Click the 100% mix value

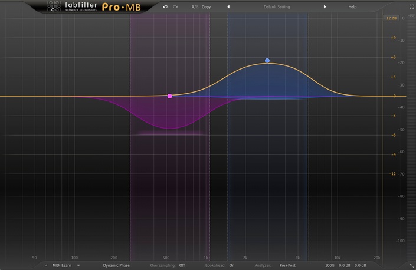(x=329, y=265)
